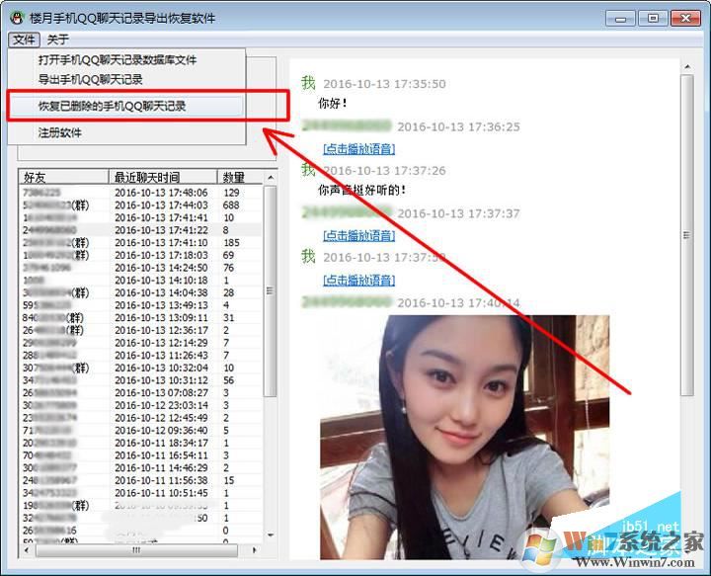Click friend list scroll left arrow
The image size is (711, 576).
tap(27, 550)
